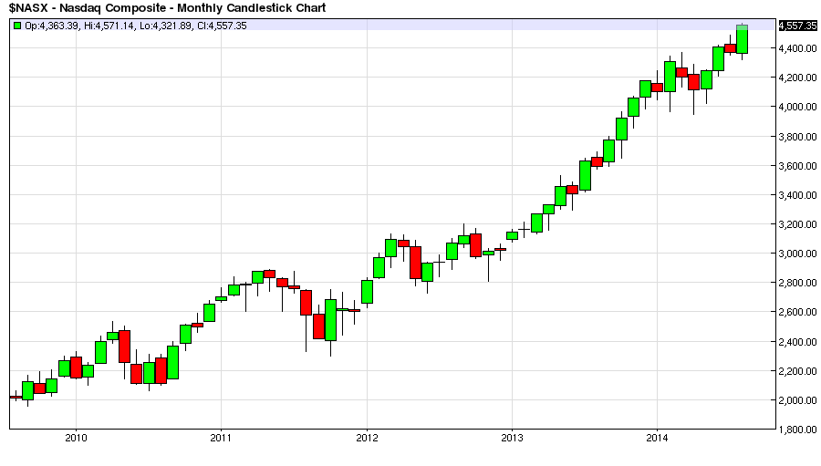Click the 3,400.00 price axis label
821x466 pixels.
tap(797, 195)
